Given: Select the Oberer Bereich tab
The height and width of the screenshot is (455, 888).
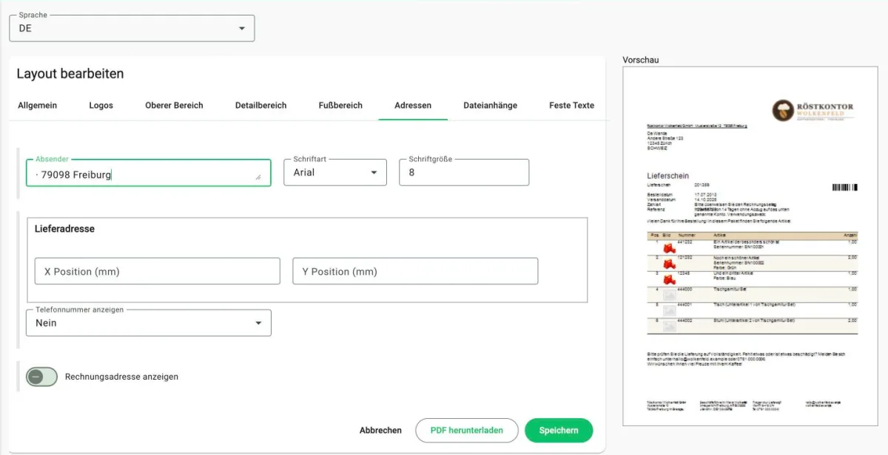Looking at the screenshot, I should pyautogui.click(x=174, y=106).
